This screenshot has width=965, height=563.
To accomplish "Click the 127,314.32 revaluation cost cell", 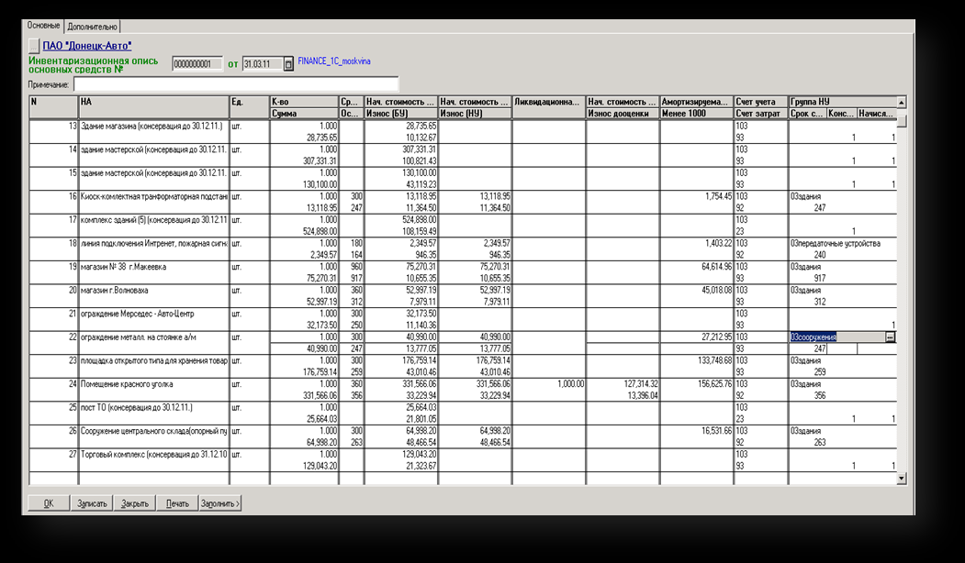I will (623, 384).
